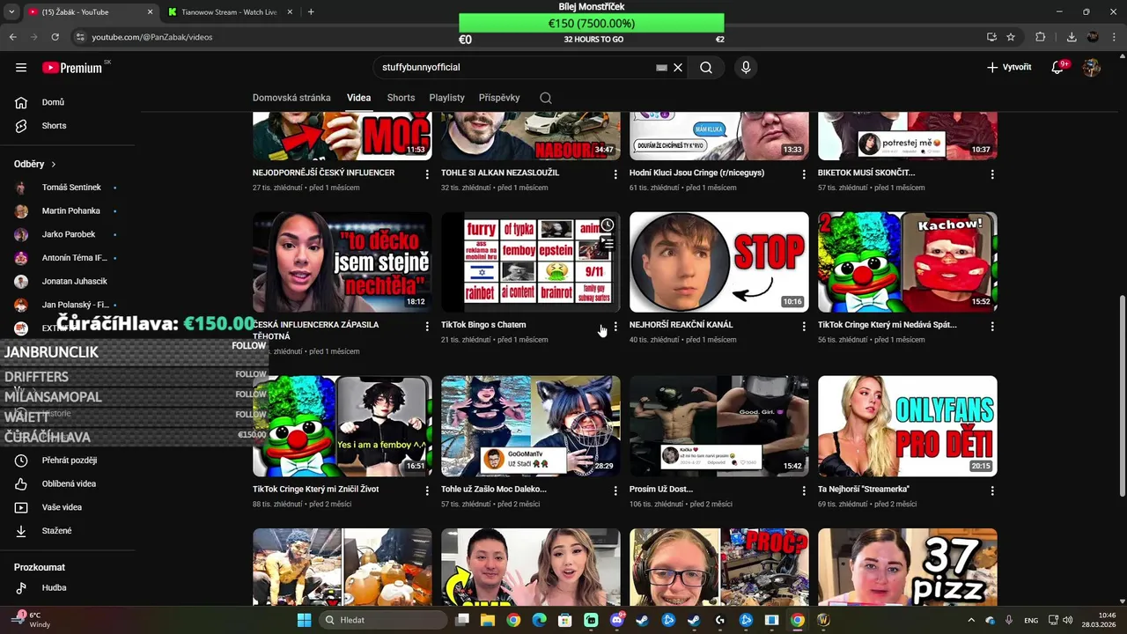Open Discord from the taskbar
This screenshot has width=1127, height=634.
[616, 620]
